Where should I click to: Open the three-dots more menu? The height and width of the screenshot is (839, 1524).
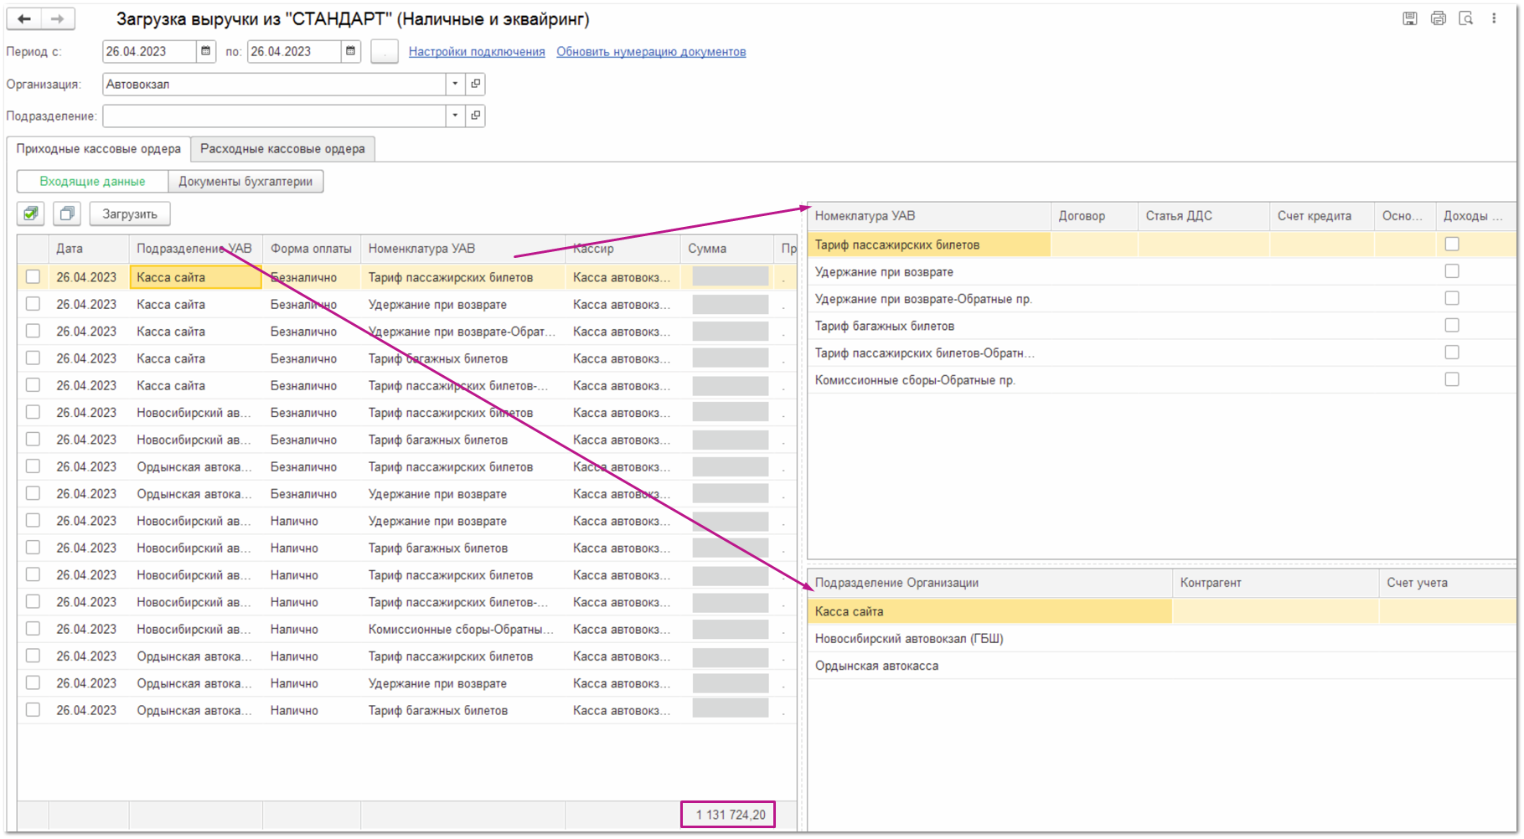[x=1494, y=18]
